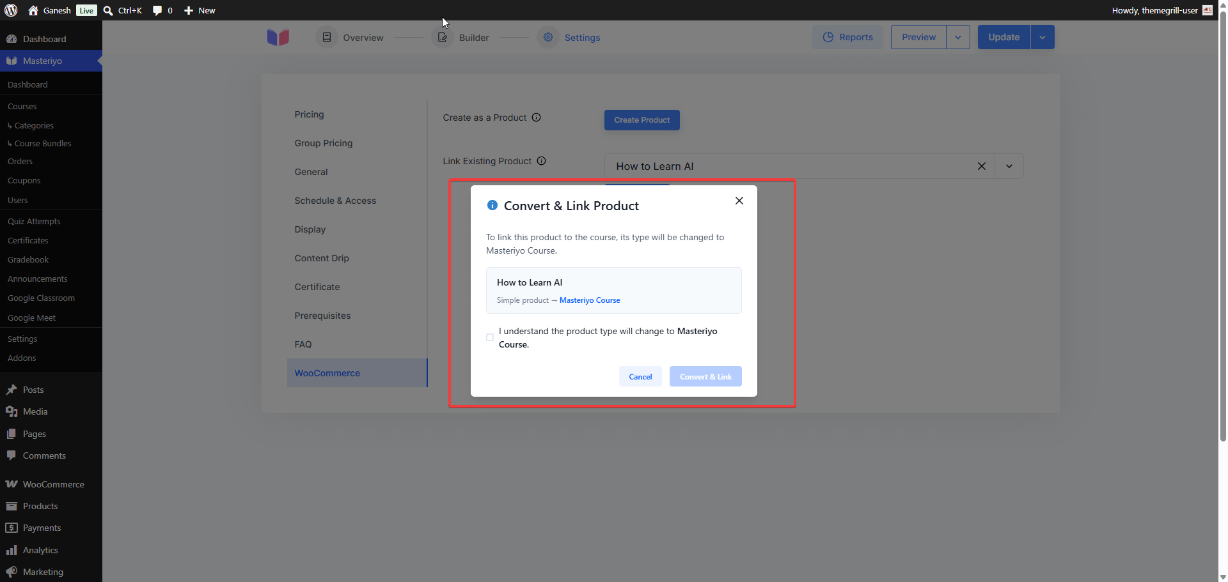Open the Certificate settings tab

pos(357,287)
